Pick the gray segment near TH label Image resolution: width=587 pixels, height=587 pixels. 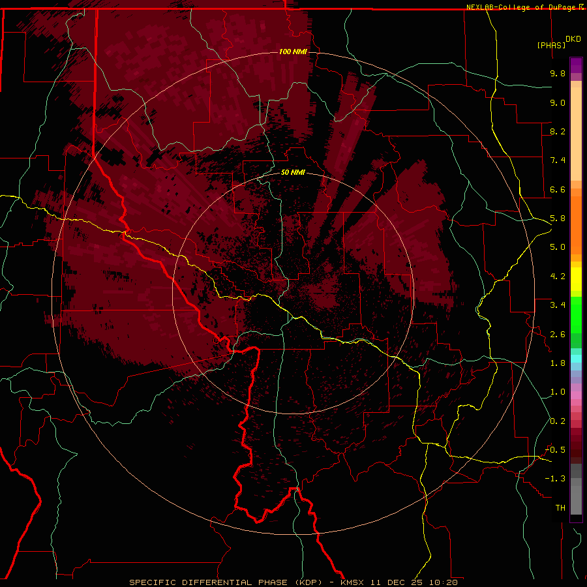click(x=576, y=500)
